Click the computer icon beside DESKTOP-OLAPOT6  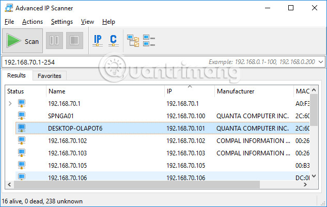pyautogui.click(x=22, y=128)
